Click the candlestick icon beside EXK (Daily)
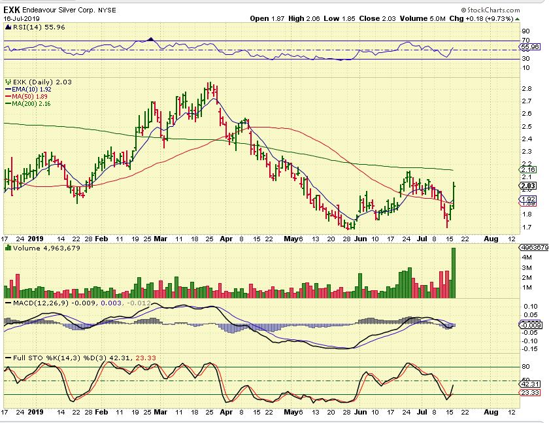 pyautogui.click(x=8, y=82)
